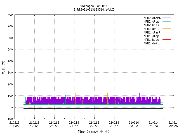Click the 'NPD2 bias' legend label
The width and height of the screenshot is (179, 134).
pos(151,25)
